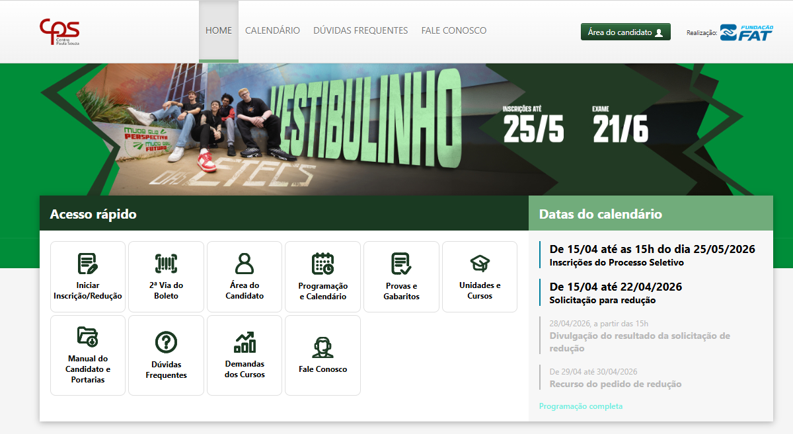
Task: Open Unidades e Cursos graduation cap icon
Action: 480,264
